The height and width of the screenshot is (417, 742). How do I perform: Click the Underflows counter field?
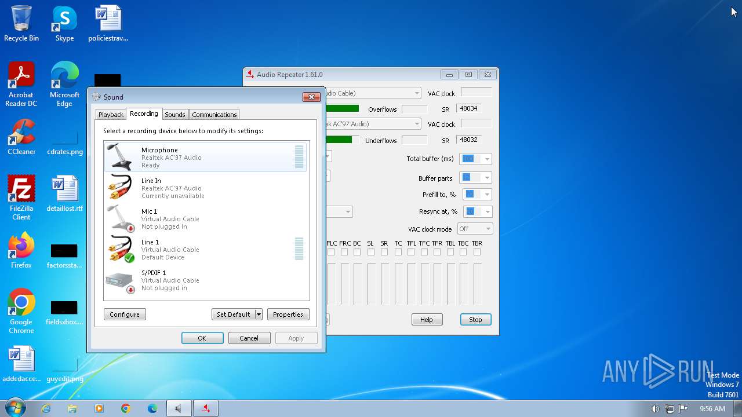[414, 140]
